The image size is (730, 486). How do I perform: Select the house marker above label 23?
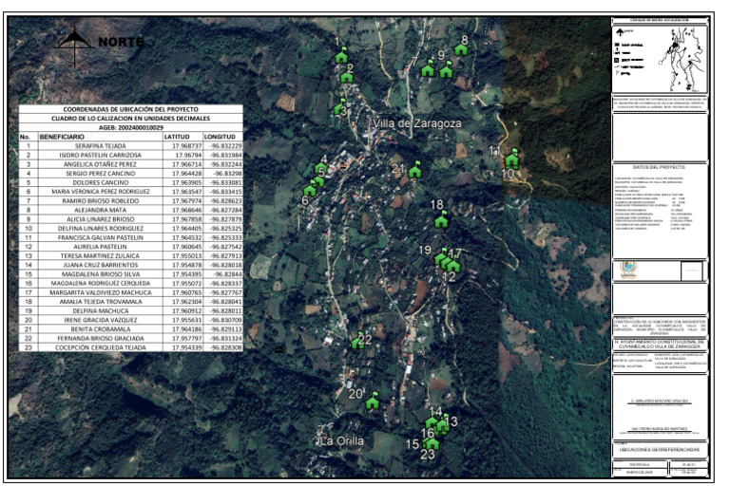pos(432,443)
